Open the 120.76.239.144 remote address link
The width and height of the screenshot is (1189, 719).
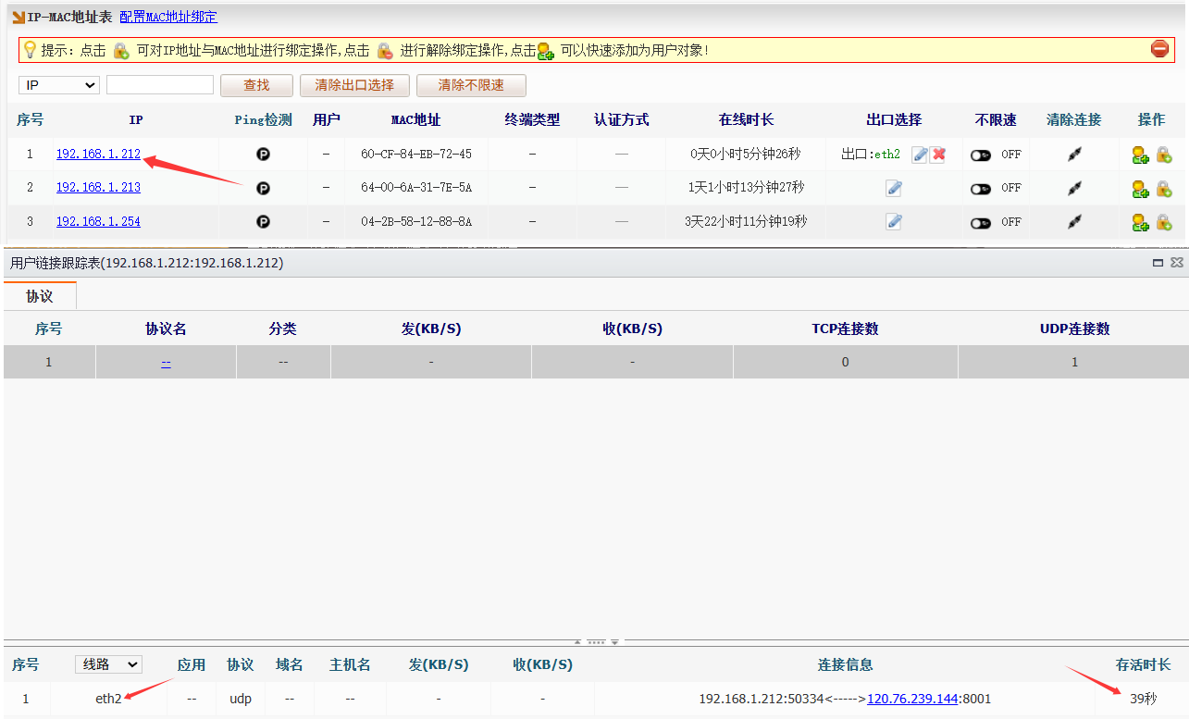[912, 700]
